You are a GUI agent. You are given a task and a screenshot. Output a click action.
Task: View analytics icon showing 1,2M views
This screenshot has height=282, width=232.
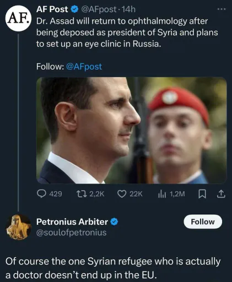coord(162,194)
